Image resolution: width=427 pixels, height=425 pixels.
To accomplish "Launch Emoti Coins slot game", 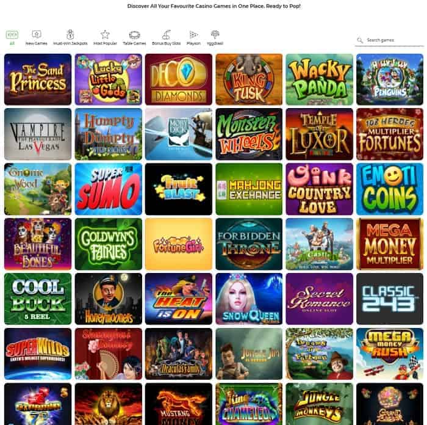I will click(390, 189).
